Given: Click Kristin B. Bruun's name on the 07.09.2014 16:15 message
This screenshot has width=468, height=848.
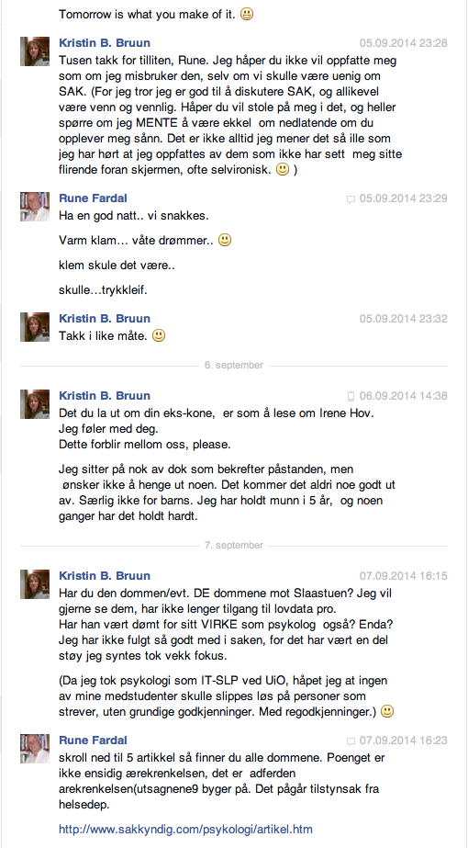Looking at the screenshot, I should pyautogui.click(x=105, y=575).
